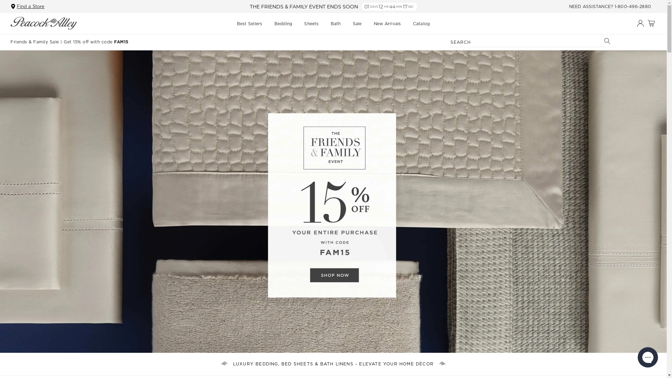This screenshot has height=378, width=672.
Task: Open the Sale menu
Action: click(357, 24)
